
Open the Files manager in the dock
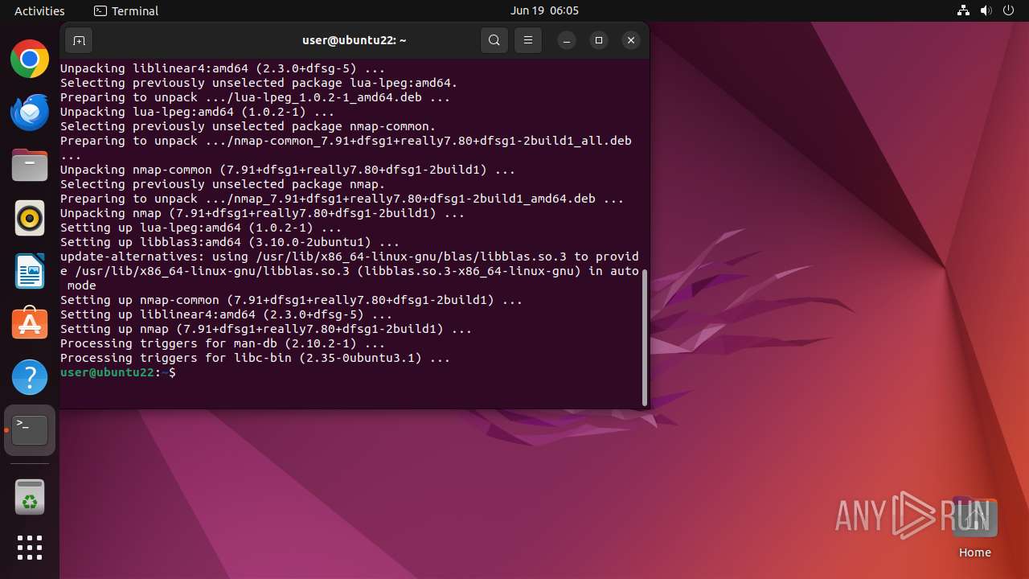click(30, 165)
